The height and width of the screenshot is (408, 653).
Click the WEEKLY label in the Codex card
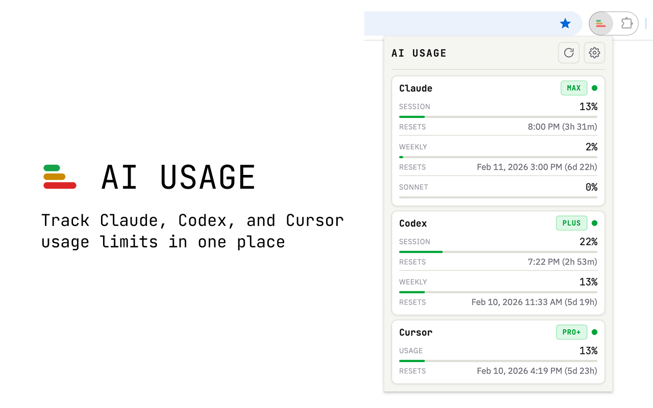click(413, 282)
